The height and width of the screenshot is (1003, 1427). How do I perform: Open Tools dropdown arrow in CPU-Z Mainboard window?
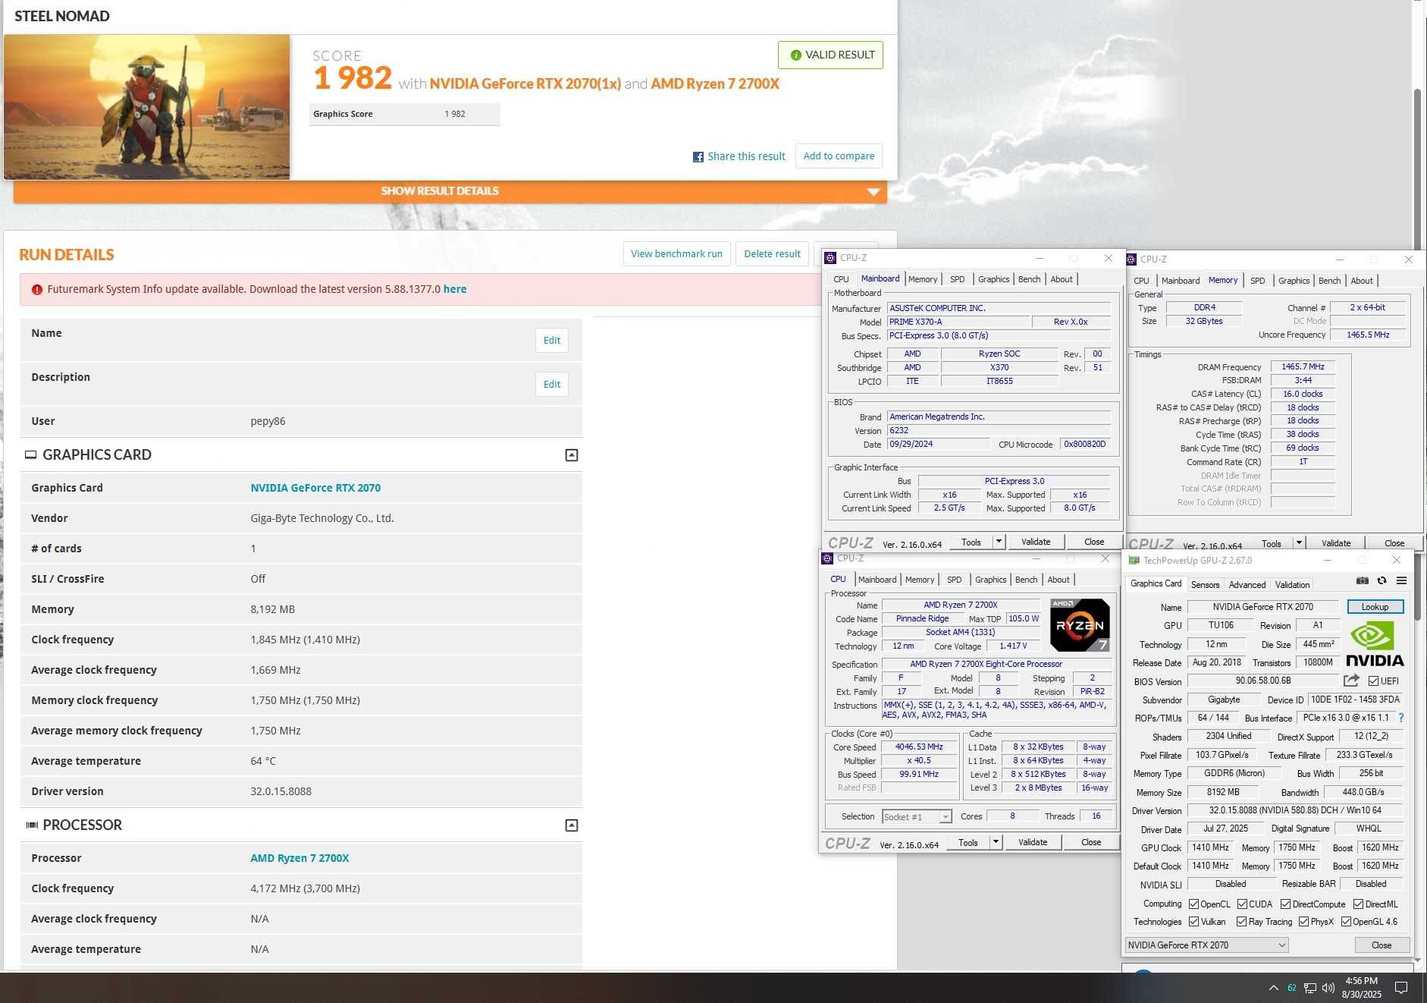tap(999, 542)
